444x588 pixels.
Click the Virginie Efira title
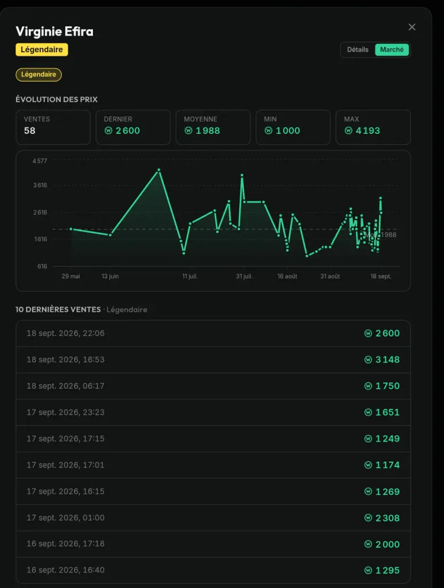[54, 32]
